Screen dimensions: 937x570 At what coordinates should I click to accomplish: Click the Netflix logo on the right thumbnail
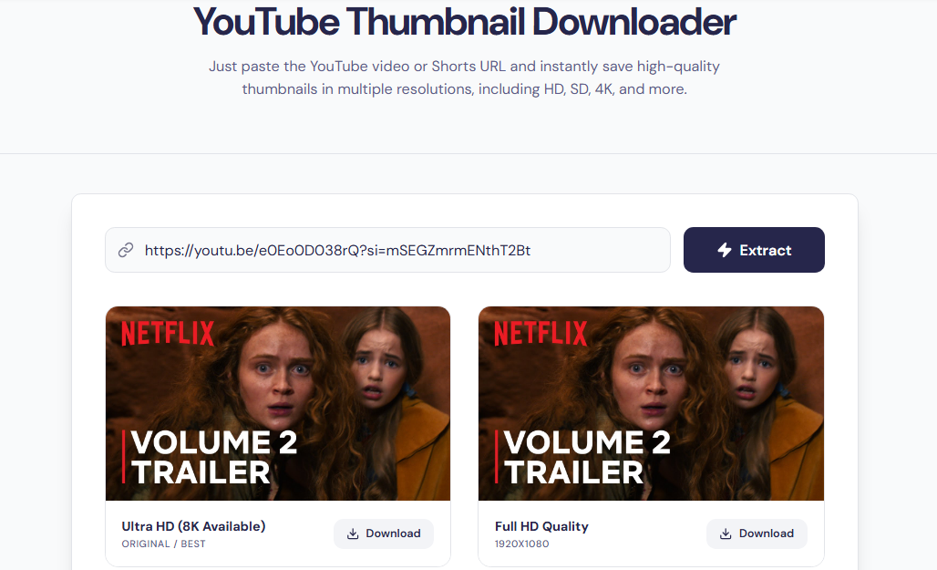541,333
